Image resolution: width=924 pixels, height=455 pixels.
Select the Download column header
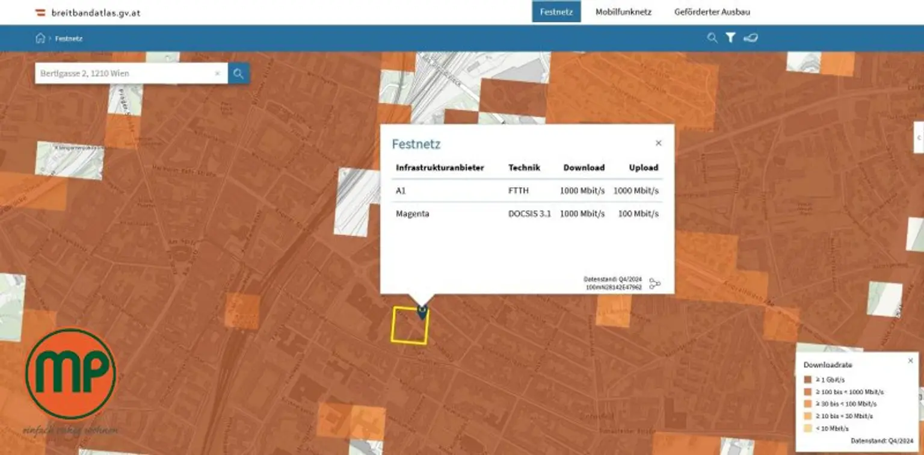tap(584, 167)
